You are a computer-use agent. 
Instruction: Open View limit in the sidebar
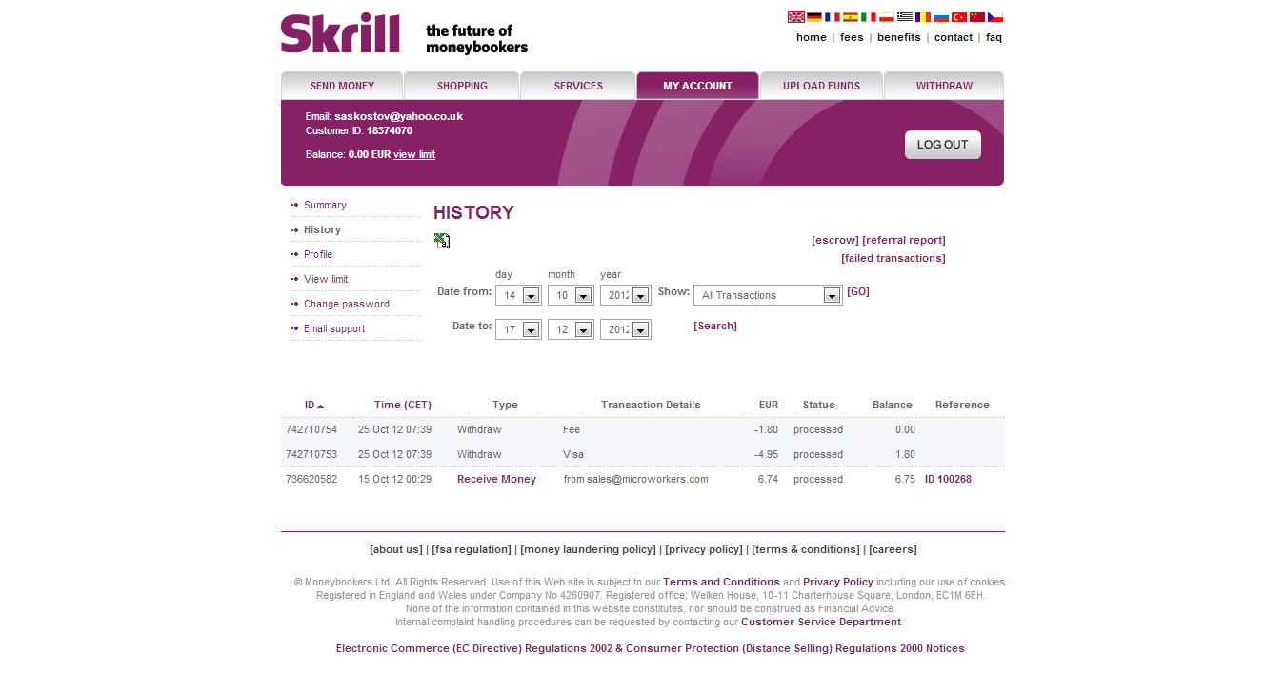[326, 280]
